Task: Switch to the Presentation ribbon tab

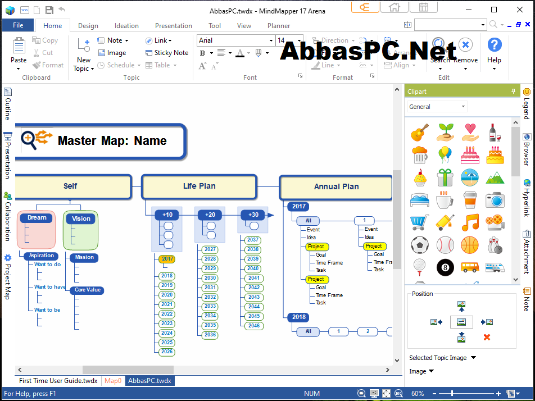Action: [x=173, y=26]
